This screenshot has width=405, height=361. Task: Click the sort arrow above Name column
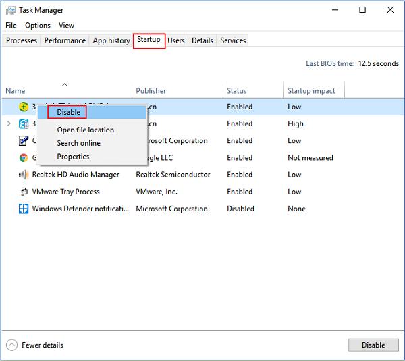(x=65, y=85)
